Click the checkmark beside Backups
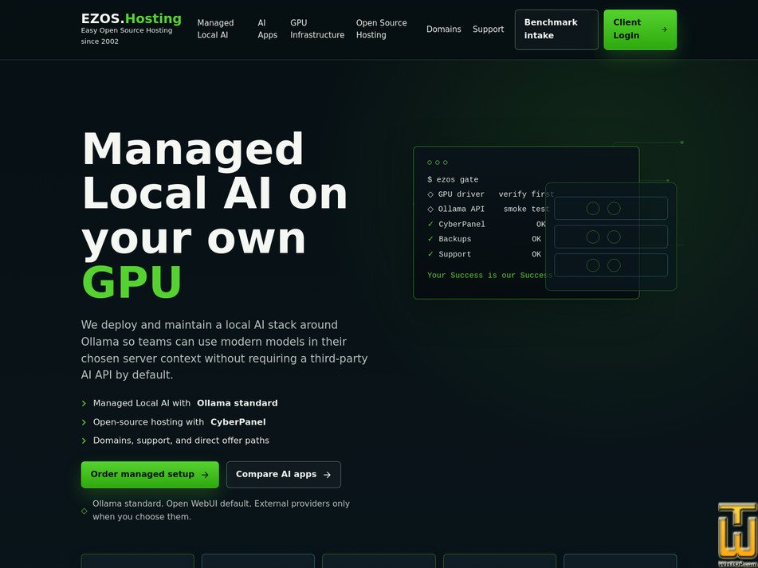This screenshot has height=568, width=758. click(430, 239)
